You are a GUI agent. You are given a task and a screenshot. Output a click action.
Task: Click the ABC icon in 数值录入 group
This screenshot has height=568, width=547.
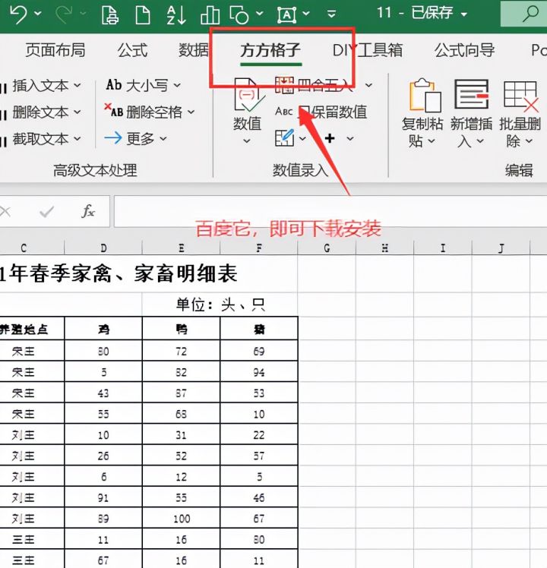tap(284, 111)
